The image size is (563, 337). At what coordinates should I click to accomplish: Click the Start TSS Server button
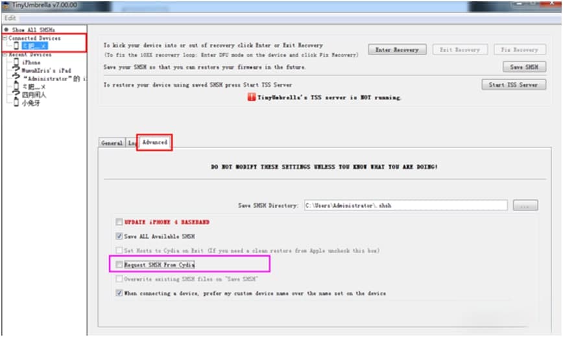514,85
